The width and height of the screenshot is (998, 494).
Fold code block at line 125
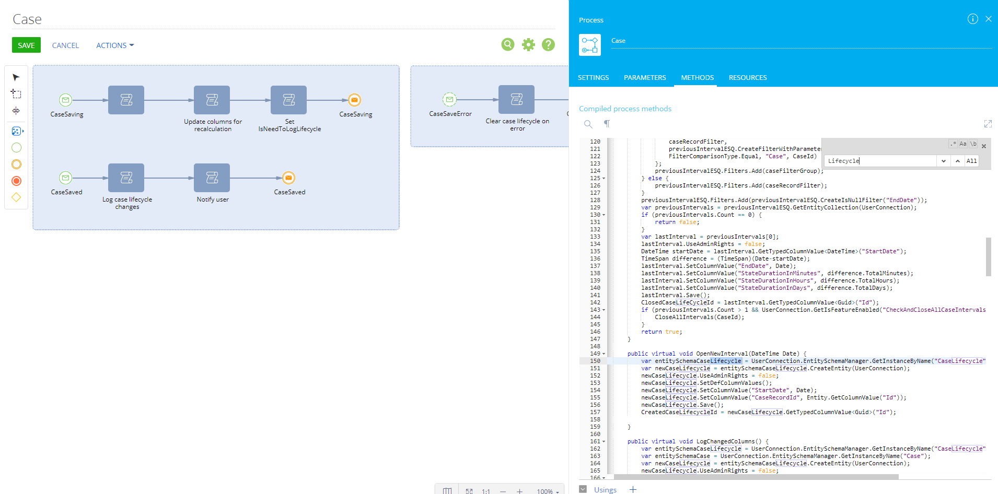point(604,179)
